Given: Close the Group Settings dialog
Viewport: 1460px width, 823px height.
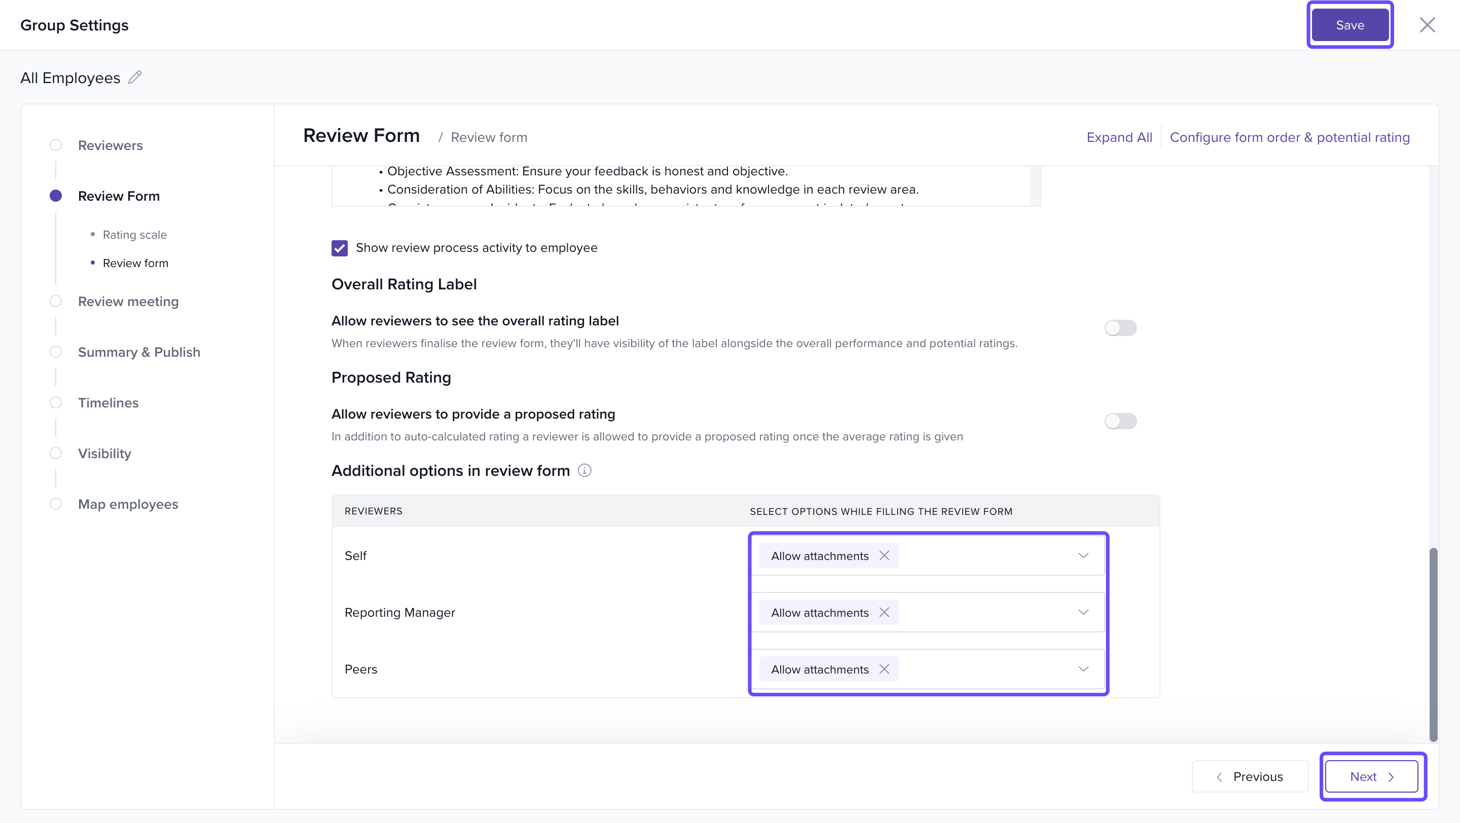Looking at the screenshot, I should (1427, 25).
